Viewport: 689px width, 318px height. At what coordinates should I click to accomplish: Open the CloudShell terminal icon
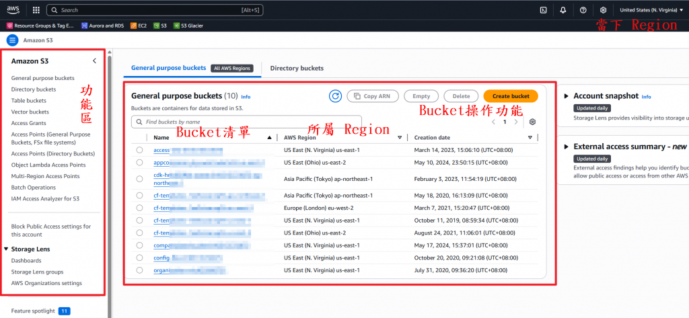(543, 10)
